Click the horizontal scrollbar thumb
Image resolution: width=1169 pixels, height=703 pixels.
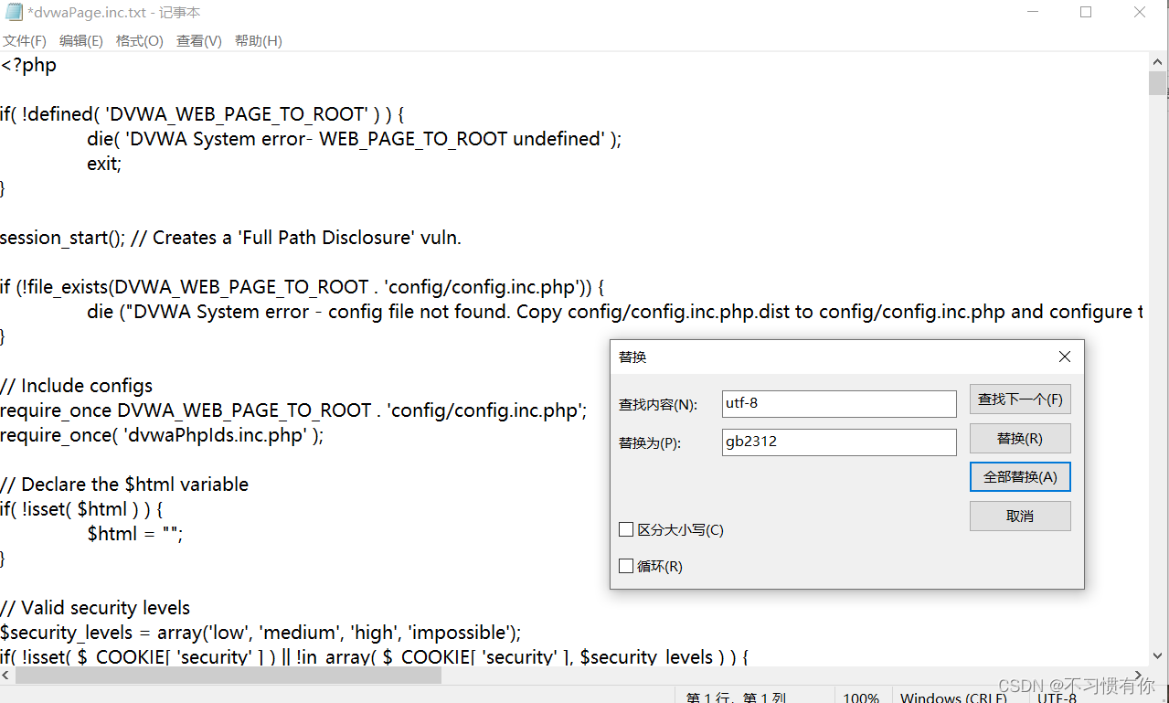(228, 676)
